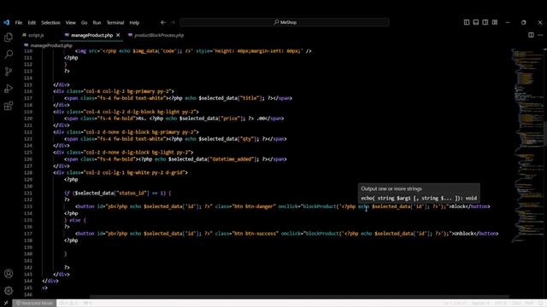Open the Run menu
Viewport: 547px width, 307px height.
(97, 23)
